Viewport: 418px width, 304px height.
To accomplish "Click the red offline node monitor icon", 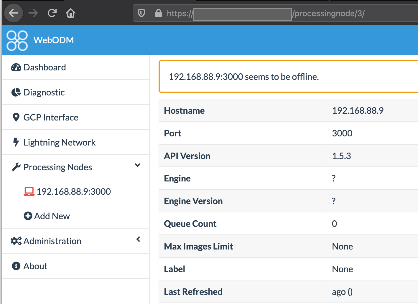I will (29, 191).
